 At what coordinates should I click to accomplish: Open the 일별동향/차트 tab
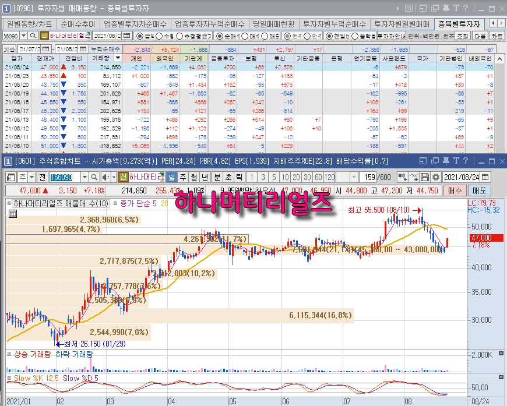pos(29,24)
